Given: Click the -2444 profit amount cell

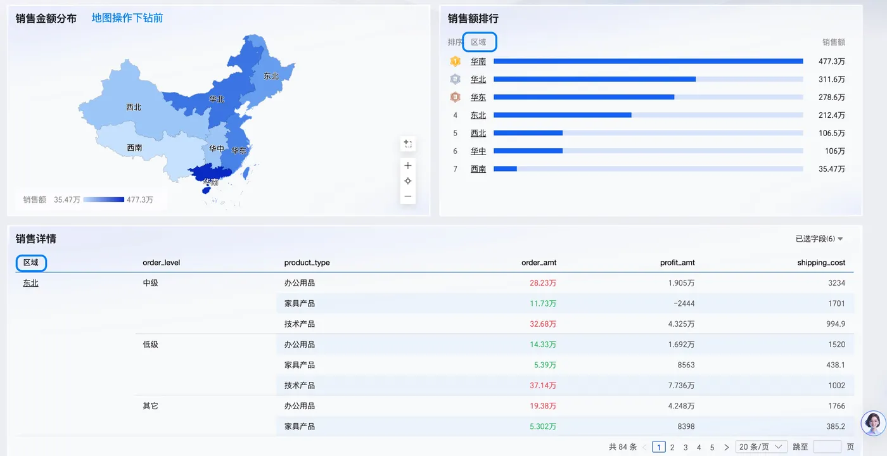Looking at the screenshot, I should (x=684, y=303).
